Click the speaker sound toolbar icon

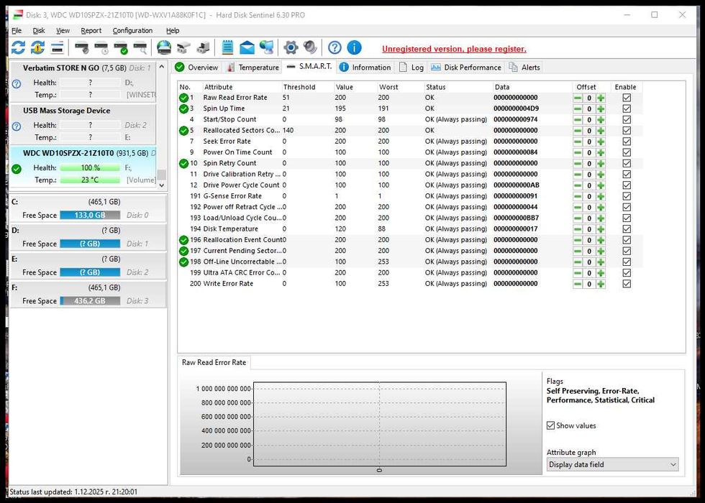(310, 48)
